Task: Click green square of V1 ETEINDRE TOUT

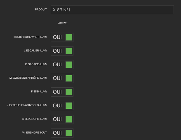Action: pos(69,133)
